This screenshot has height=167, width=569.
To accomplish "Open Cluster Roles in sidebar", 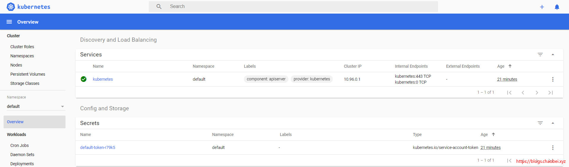I will click(x=22, y=47).
